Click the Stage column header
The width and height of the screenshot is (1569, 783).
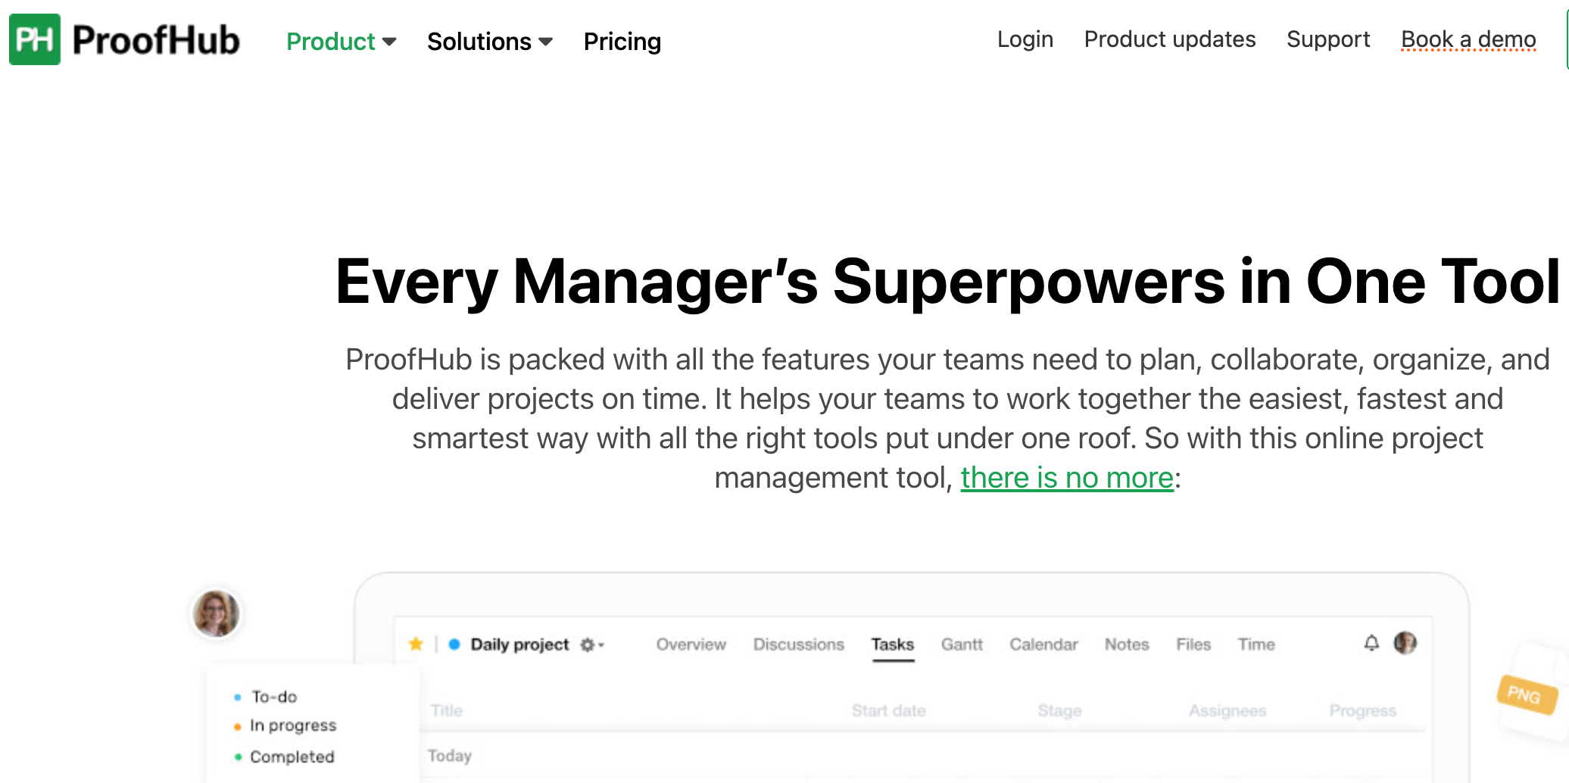1059,710
